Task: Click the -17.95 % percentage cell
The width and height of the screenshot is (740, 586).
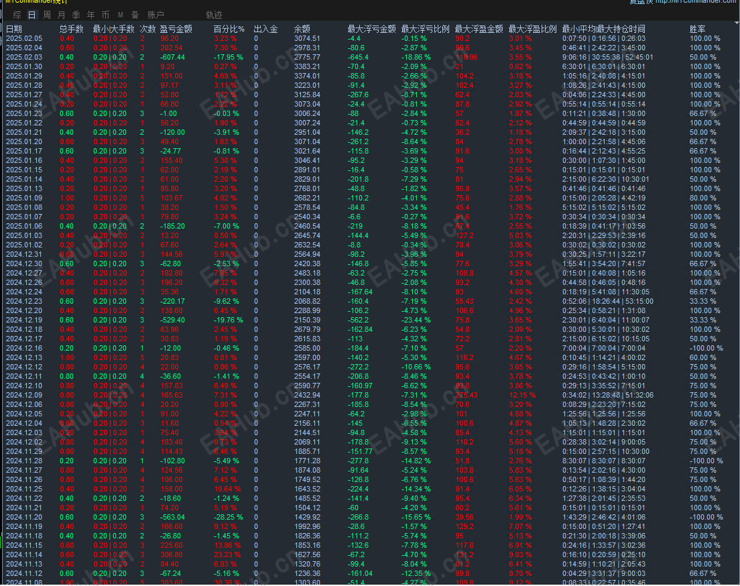Action: tap(229, 57)
